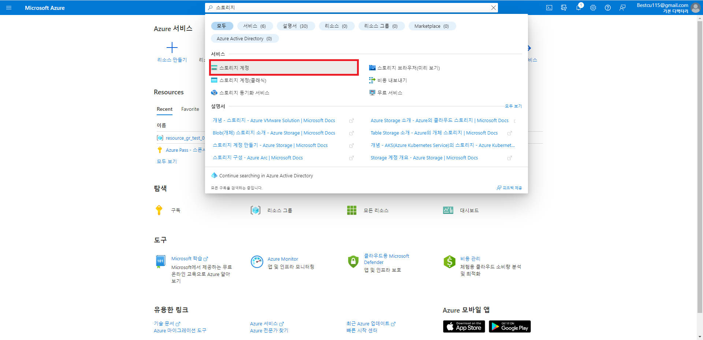Click 모두 보기 link in 설명서 section
This screenshot has width=703, height=340.
[513, 106]
